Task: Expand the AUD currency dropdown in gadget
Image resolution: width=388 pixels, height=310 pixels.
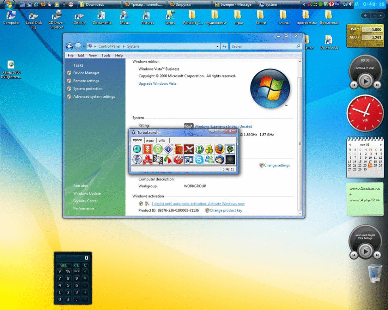Action: pos(358,38)
